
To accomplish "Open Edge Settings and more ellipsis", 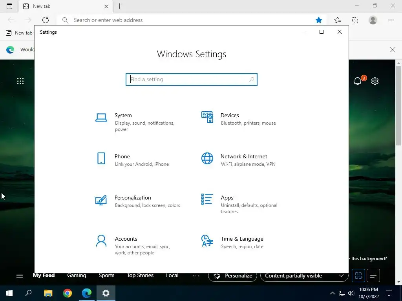I will click(391, 20).
